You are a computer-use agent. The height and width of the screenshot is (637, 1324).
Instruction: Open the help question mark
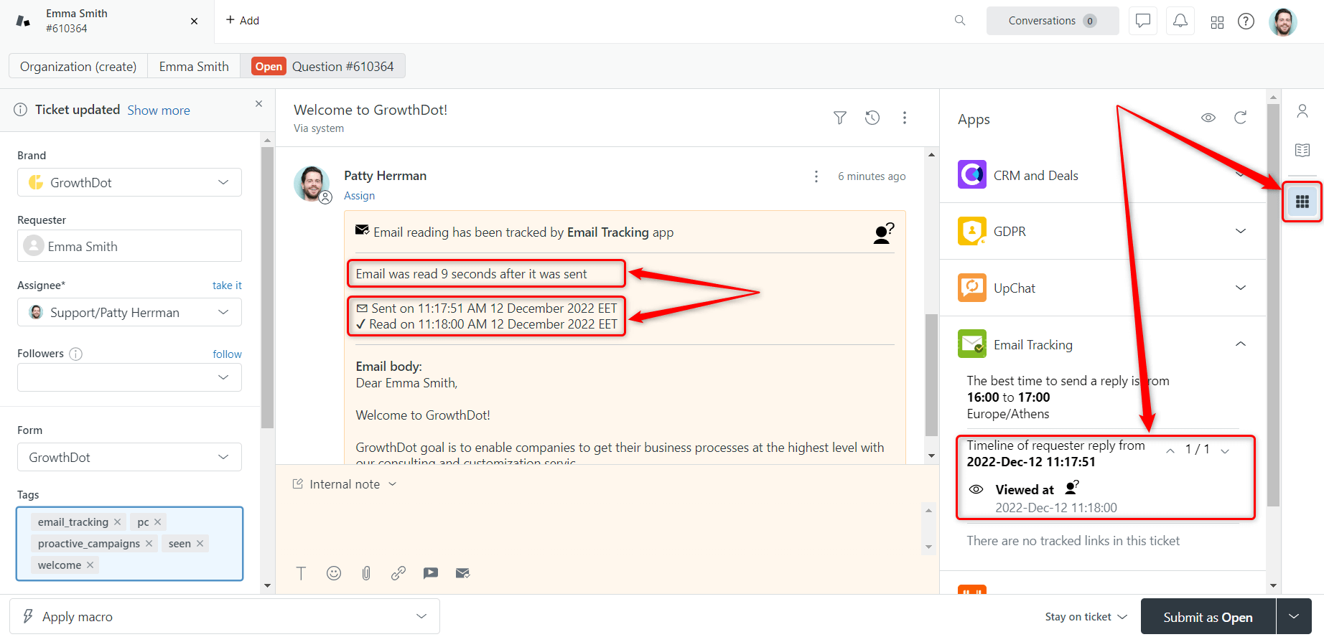tap(1246, 22)
